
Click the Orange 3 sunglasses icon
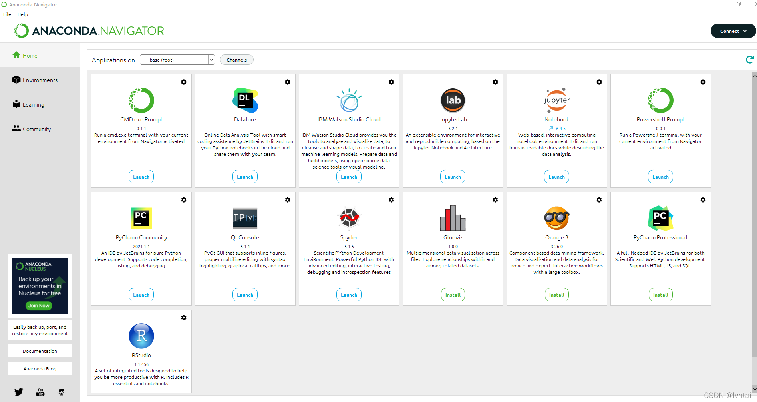click(557, 218)
